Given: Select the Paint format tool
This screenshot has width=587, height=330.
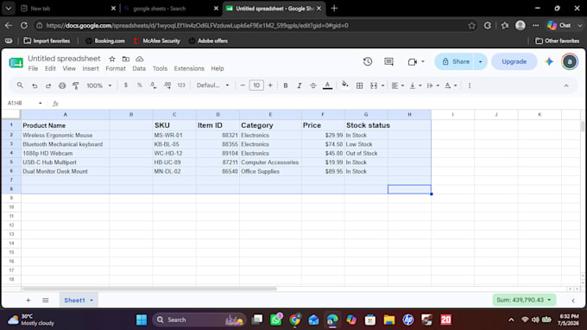Looking at the screenshot, I should point(76,86).
